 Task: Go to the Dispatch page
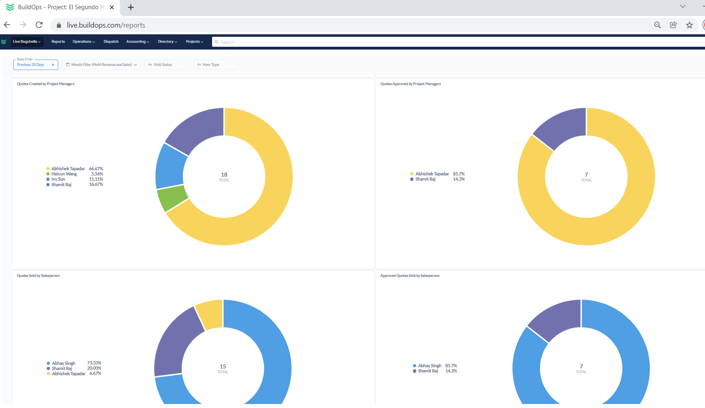(x=111, y=42)
